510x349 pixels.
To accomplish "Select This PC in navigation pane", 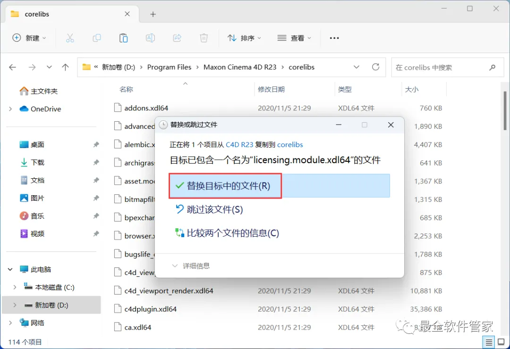I will [x=35, y=269].
